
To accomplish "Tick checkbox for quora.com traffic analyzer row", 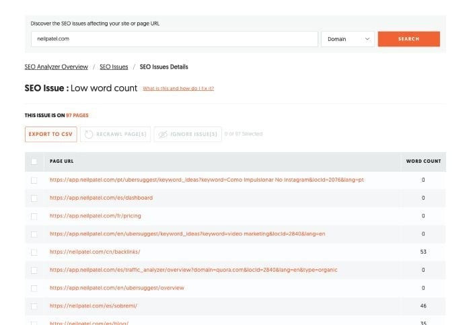I will point(34,270).
